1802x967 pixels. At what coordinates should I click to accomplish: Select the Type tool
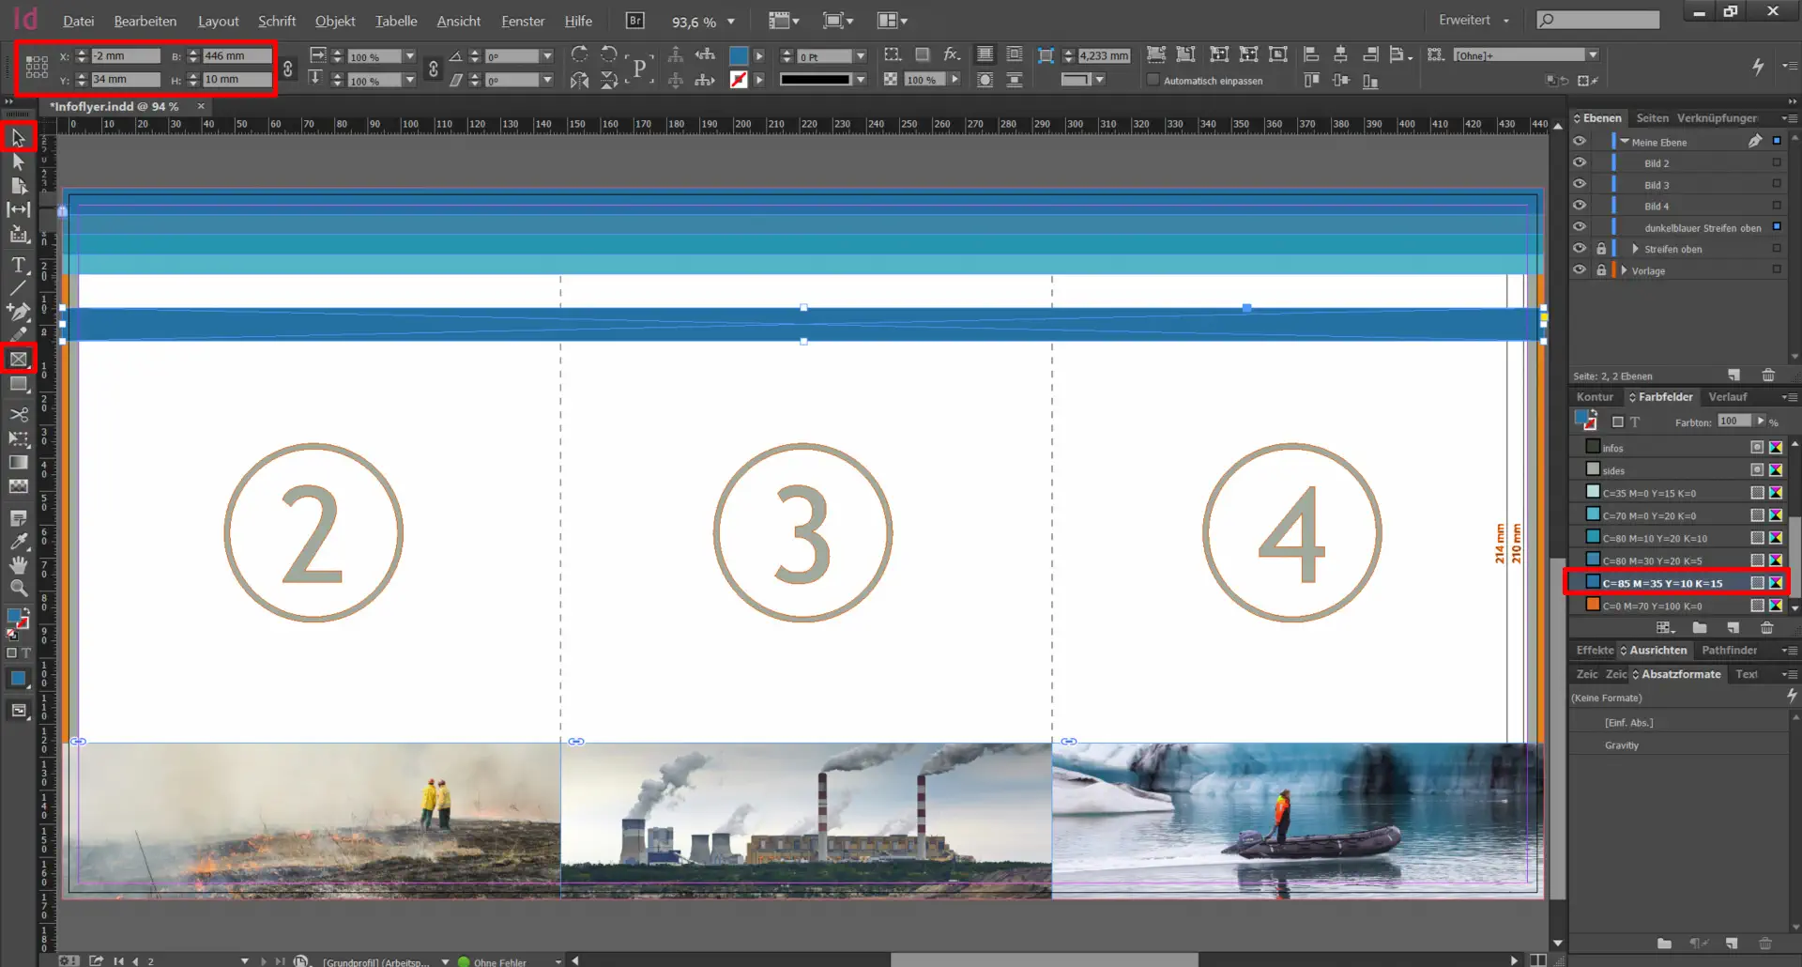(x=18, y=265)
